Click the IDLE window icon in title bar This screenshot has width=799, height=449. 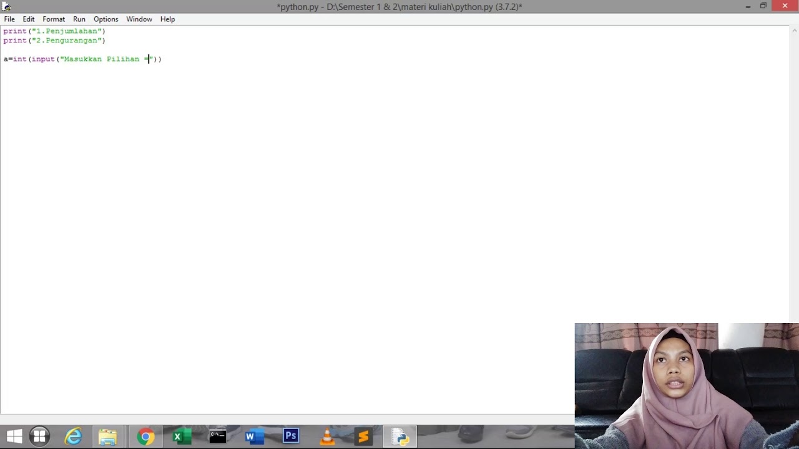(6, 7)
